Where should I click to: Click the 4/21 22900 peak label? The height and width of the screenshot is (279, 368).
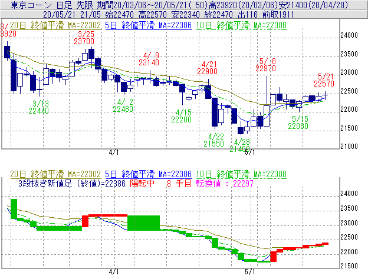pos(207,68)
